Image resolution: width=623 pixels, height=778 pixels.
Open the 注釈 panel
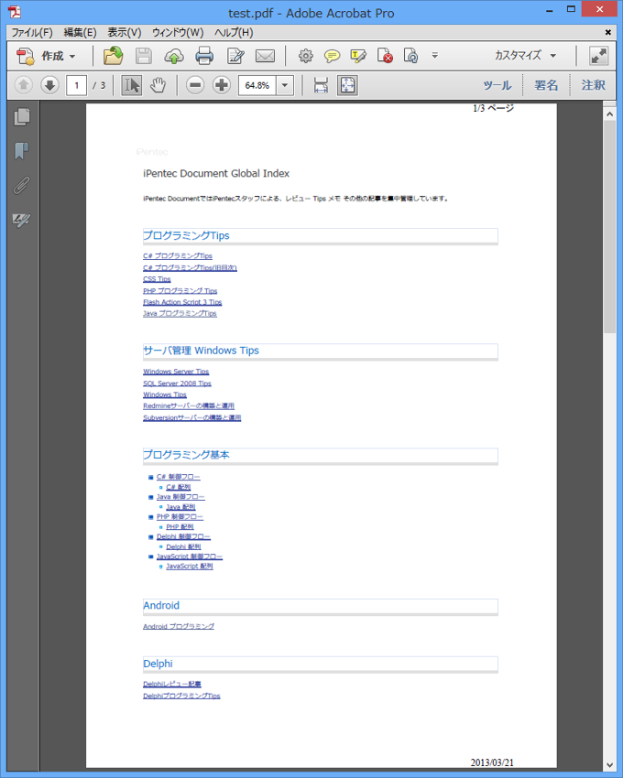(x=593, y=85)
